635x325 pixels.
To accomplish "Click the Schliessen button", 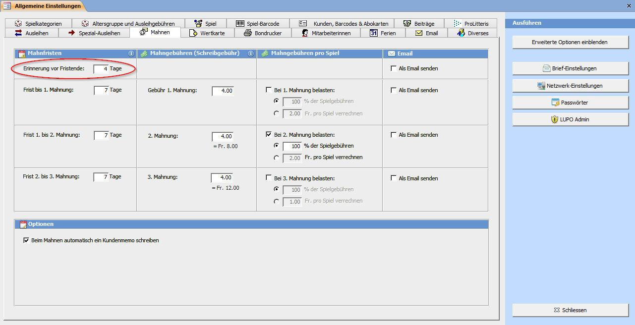I will coord(571,310).
